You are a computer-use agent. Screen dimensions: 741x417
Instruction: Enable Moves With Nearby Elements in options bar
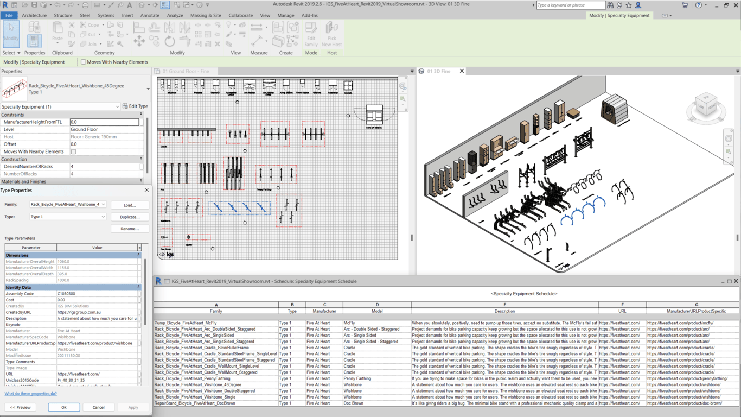[x=84, y=62]
